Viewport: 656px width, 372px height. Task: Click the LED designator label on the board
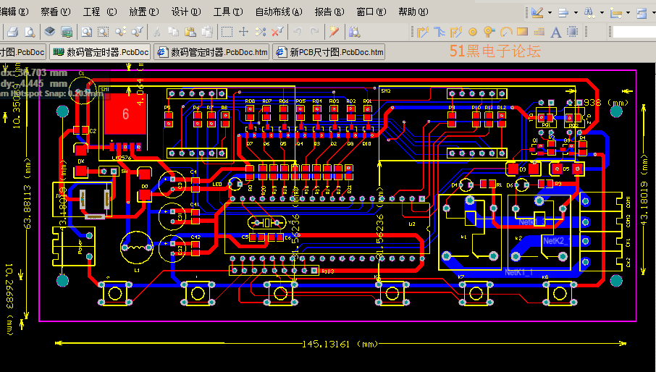click(217, 184)
